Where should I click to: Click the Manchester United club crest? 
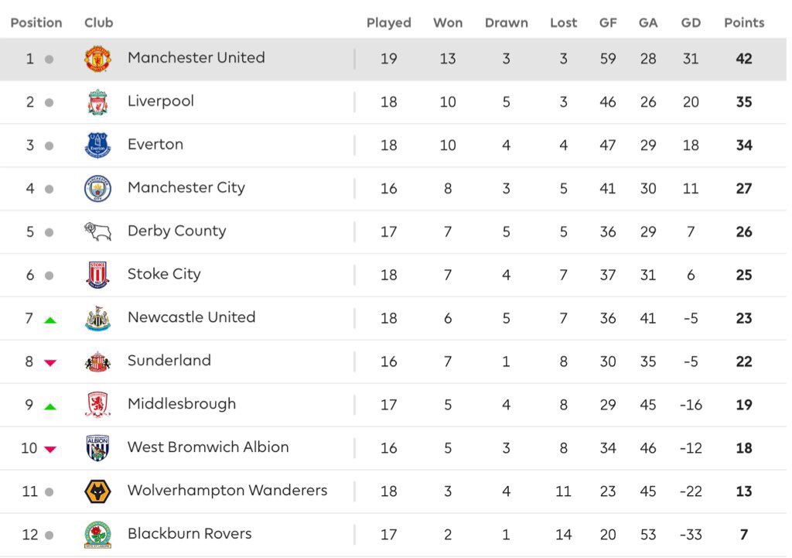(97, 59)
